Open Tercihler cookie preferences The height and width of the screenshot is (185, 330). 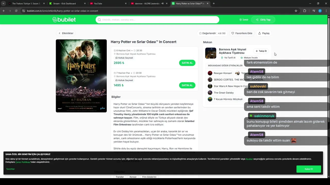tap(11, 169)
